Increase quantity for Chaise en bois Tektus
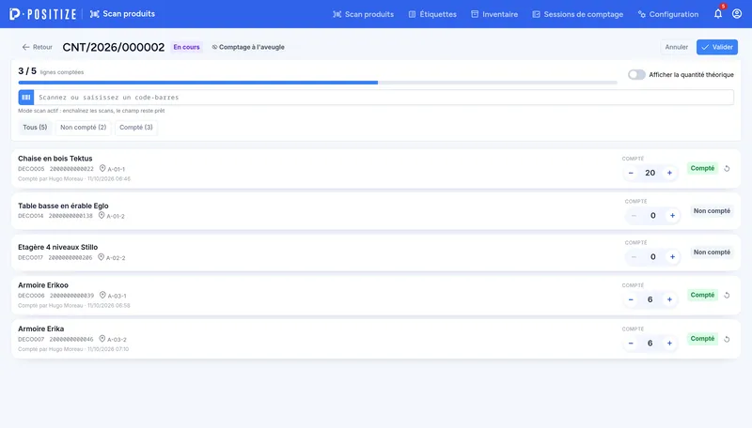The height and width of the screenshot is (428, 752). click(x=669, y=173)
